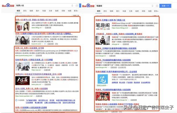Select the 地图 tab on 笔趣阁 page

(150, 11)
